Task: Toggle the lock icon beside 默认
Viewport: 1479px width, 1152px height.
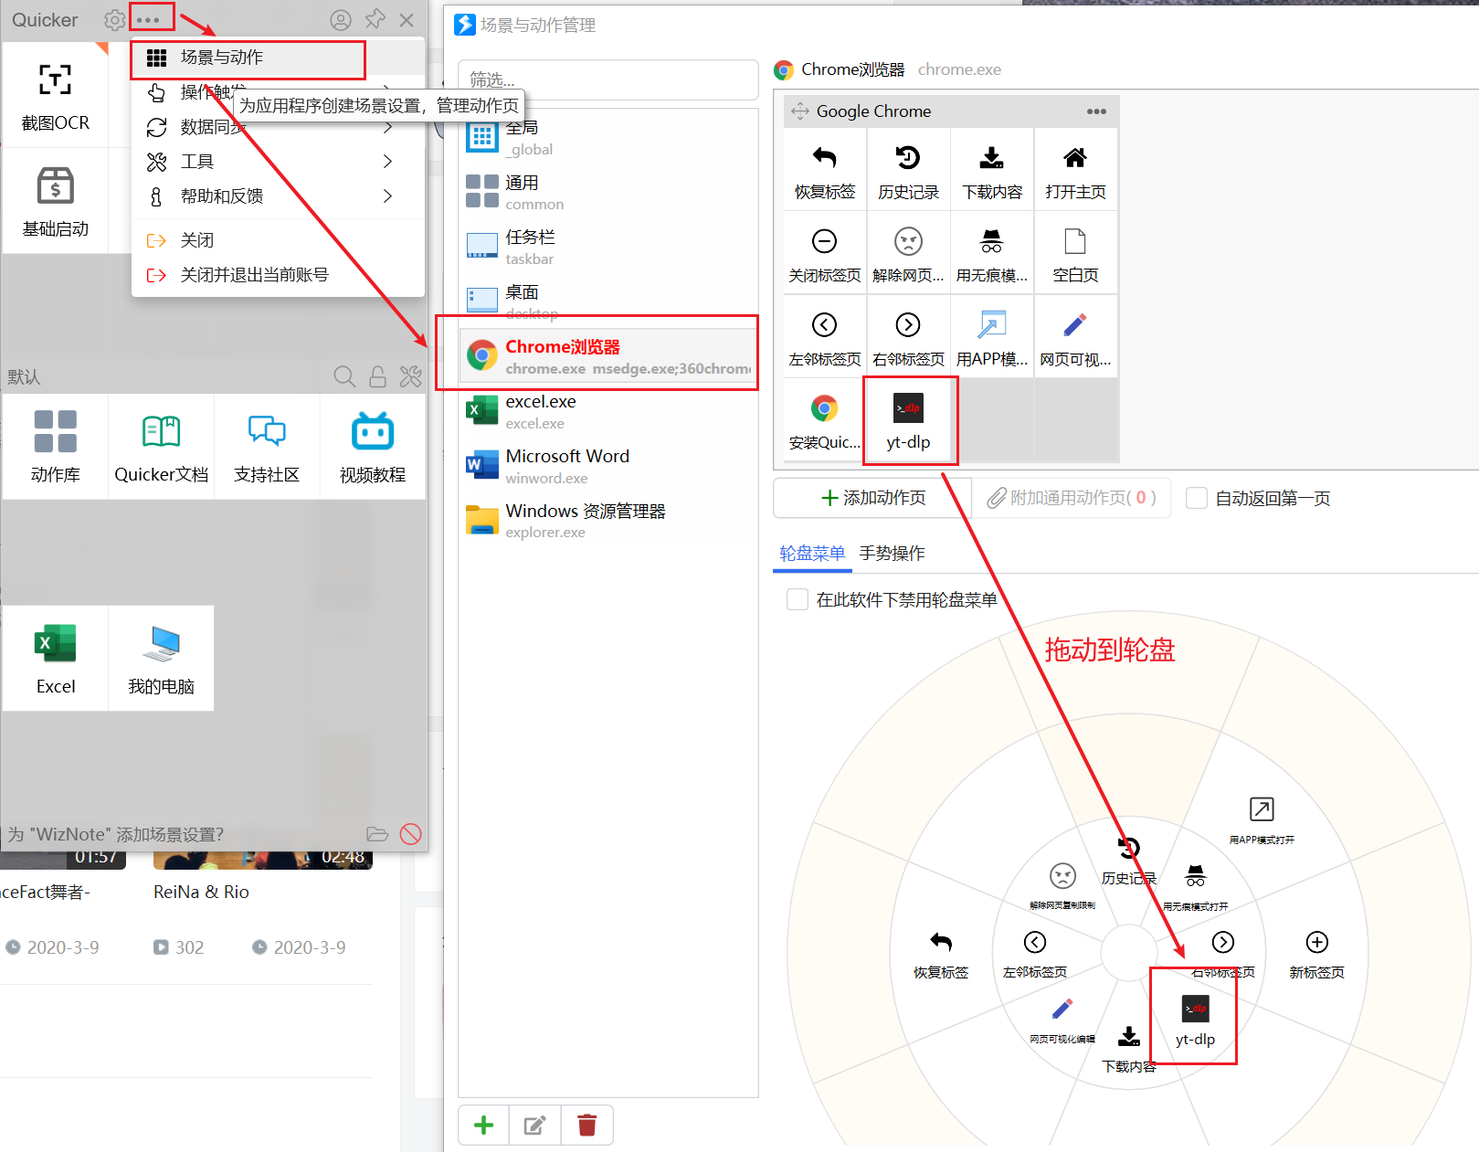Action: (x=377, y=376)
